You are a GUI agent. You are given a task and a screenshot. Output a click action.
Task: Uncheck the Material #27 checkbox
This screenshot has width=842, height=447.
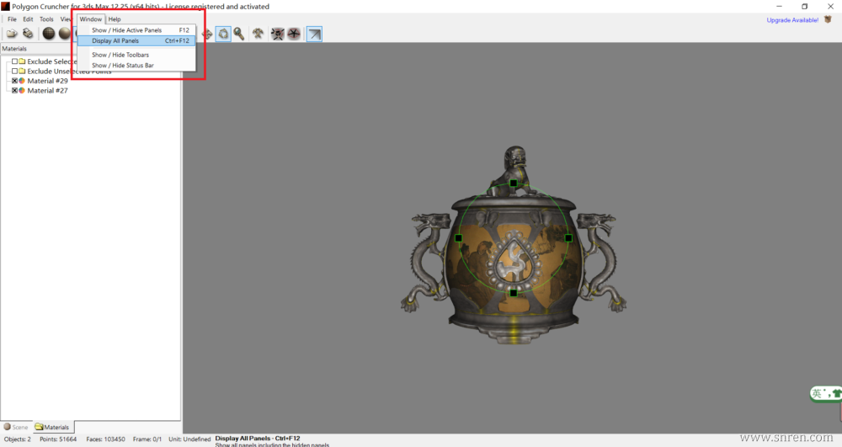coord(14,91)
